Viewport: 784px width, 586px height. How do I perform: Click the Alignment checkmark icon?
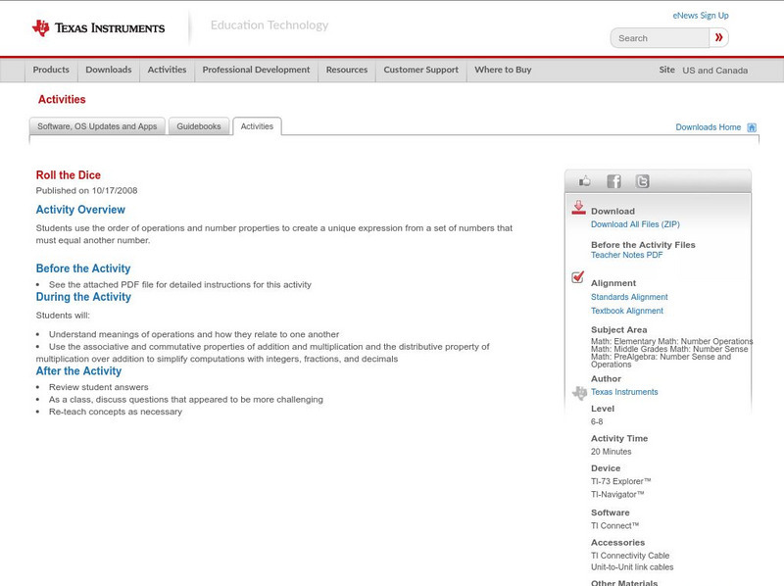point(577,277)
